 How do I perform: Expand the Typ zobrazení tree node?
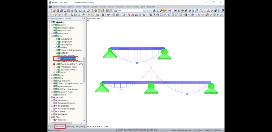pos(52,81)
